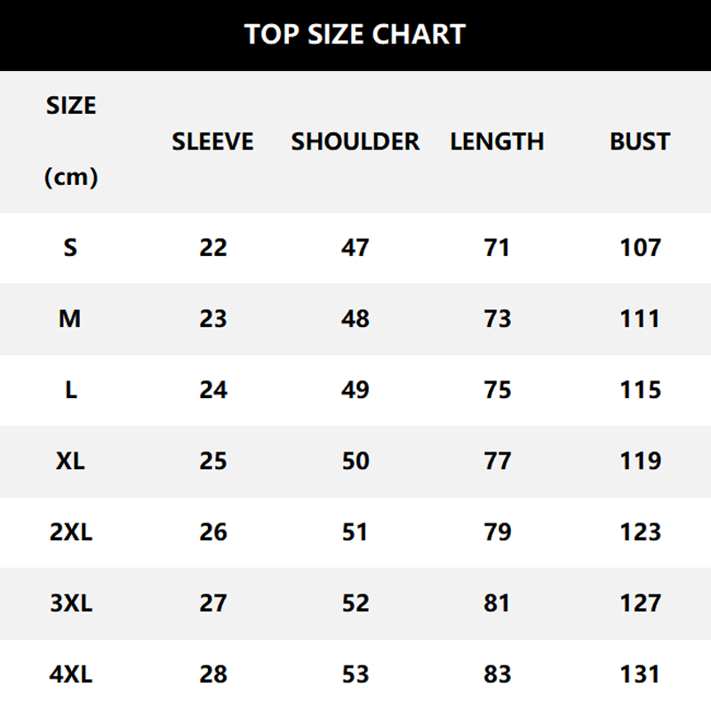The height and width of the screenshot is (711, 711).
Task: Select the SLEEVE column header
Action: tap(212, 141)
